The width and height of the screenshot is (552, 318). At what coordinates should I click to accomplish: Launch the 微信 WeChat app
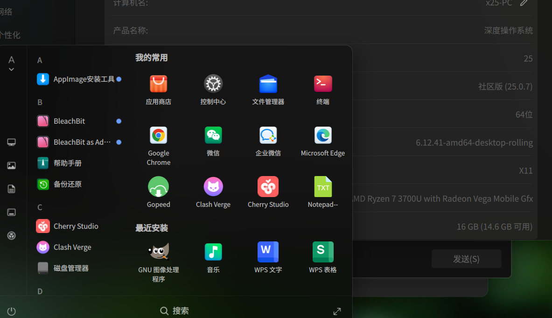pyautogui.click(x=213, y=135)
